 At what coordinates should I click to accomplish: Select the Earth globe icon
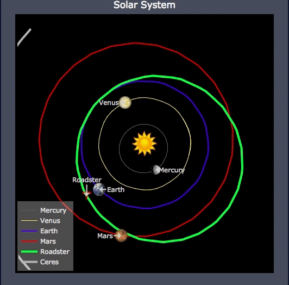coord(99,189)
